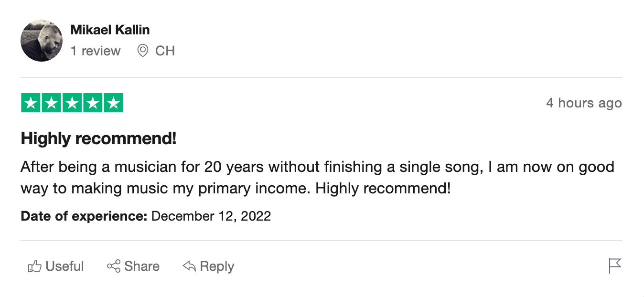Image resolution: width=644 pixels, height=297 pixels.
Task: Click the fourth green star in the rating
Action: (x=93, y=103)
